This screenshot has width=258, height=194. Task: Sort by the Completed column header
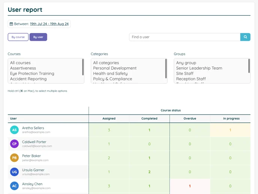click(x=149, y=118)
